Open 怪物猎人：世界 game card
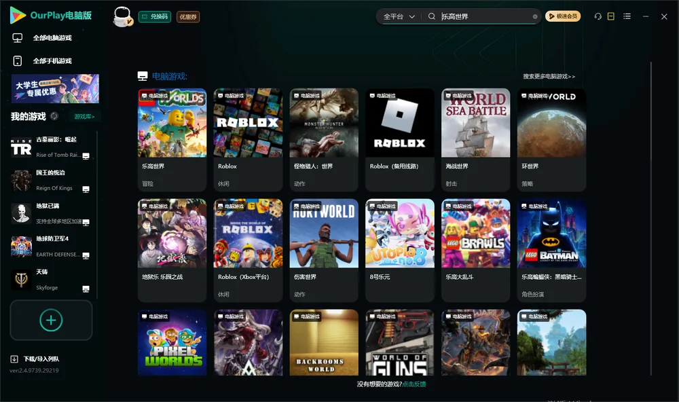This screenshot has height=402, width=679. click(x=324, y=140)
